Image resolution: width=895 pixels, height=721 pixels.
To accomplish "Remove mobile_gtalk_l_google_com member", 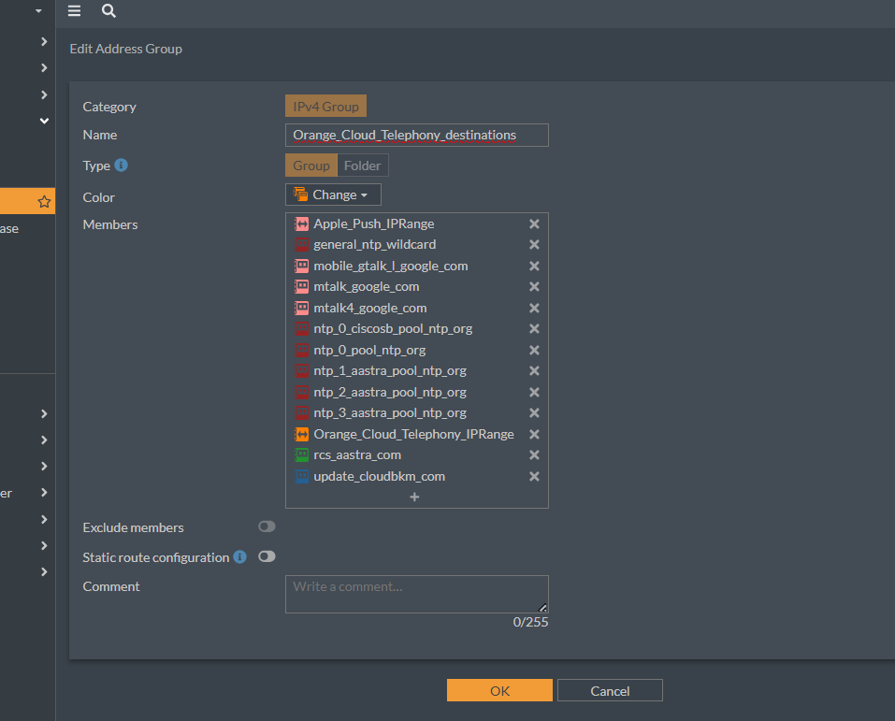I will point(534,266).
